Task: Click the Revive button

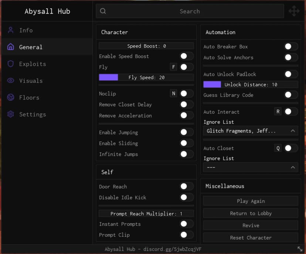Action: [251, 226]
